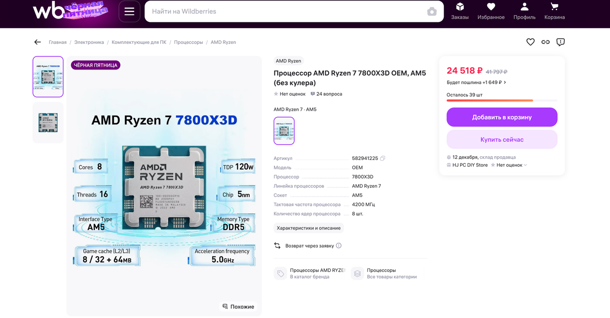Open the Wildberries logo home link
The height and width of the screenshot is (318, 610).
point(71,10)
